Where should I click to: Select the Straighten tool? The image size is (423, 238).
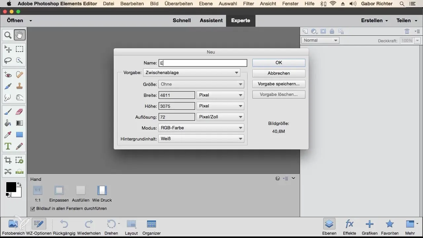tap(19, 172)
